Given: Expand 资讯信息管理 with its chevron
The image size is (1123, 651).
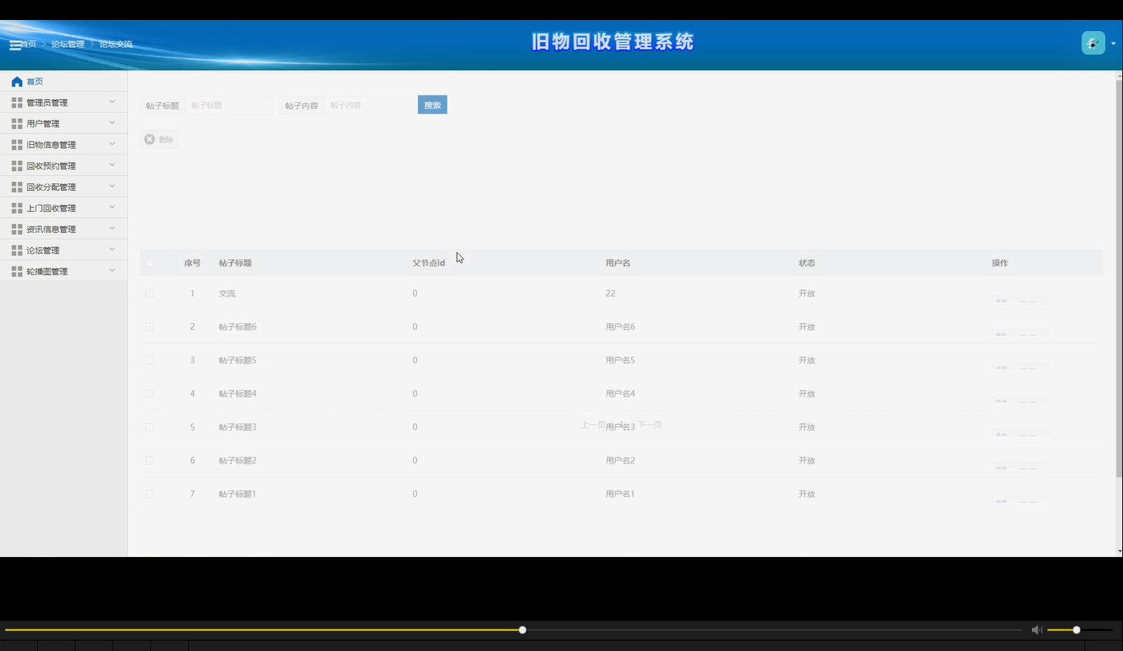Looking at the screenshot, I should [113, 229].
